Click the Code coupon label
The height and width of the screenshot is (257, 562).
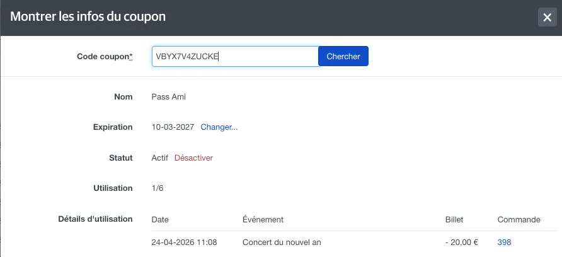tap(105, 56)
